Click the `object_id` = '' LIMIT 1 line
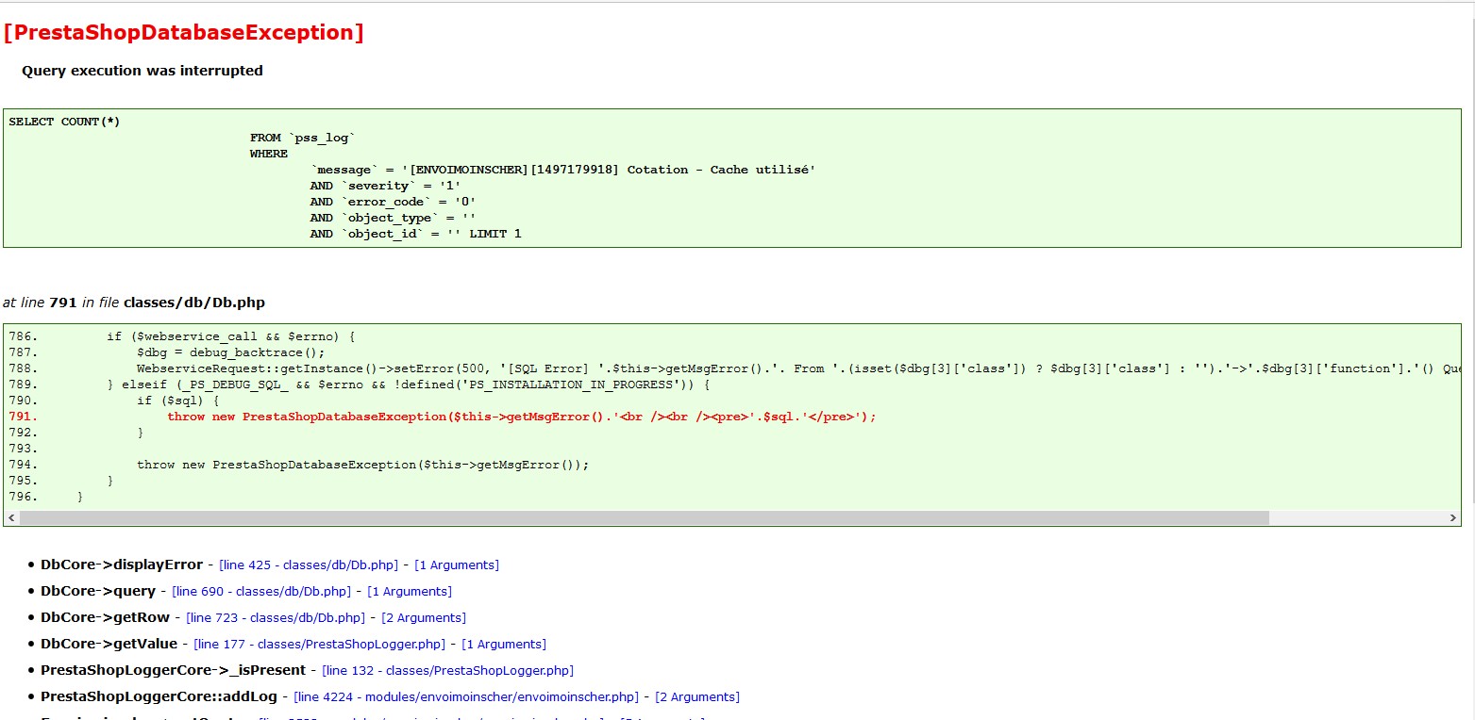 click(x=415, y=234)
